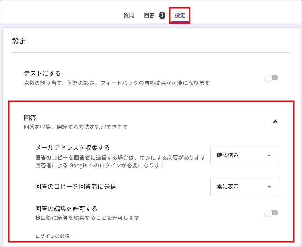
Task: Toggle 回答の編集を許可する switch on
Action: tap(272, 213)
